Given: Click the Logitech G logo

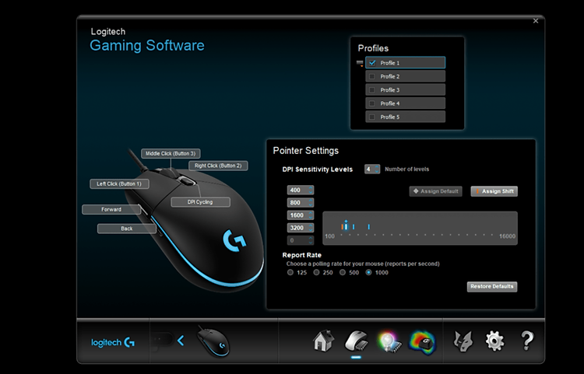Looking at the screenshot, I should (113, 342).
